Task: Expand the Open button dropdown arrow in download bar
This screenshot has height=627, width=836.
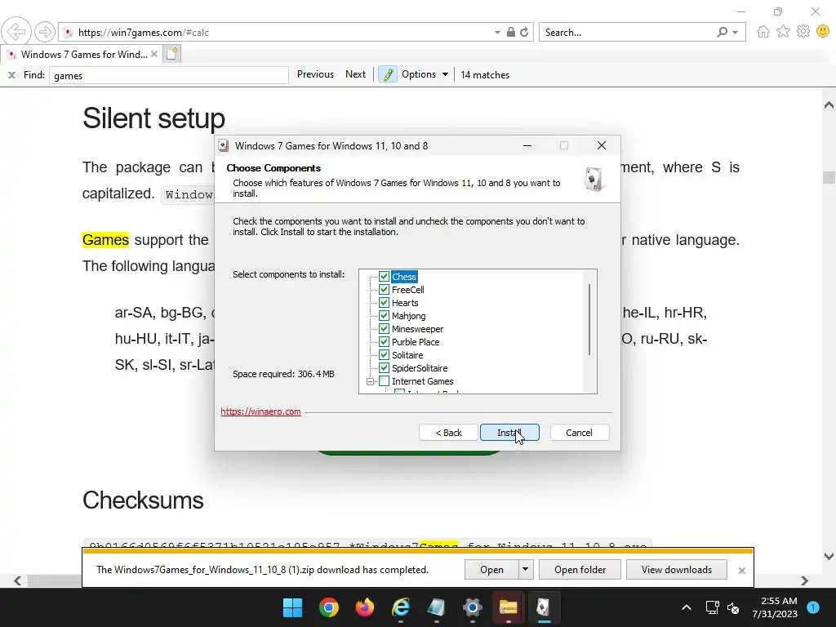Action: tap(525, 569)
